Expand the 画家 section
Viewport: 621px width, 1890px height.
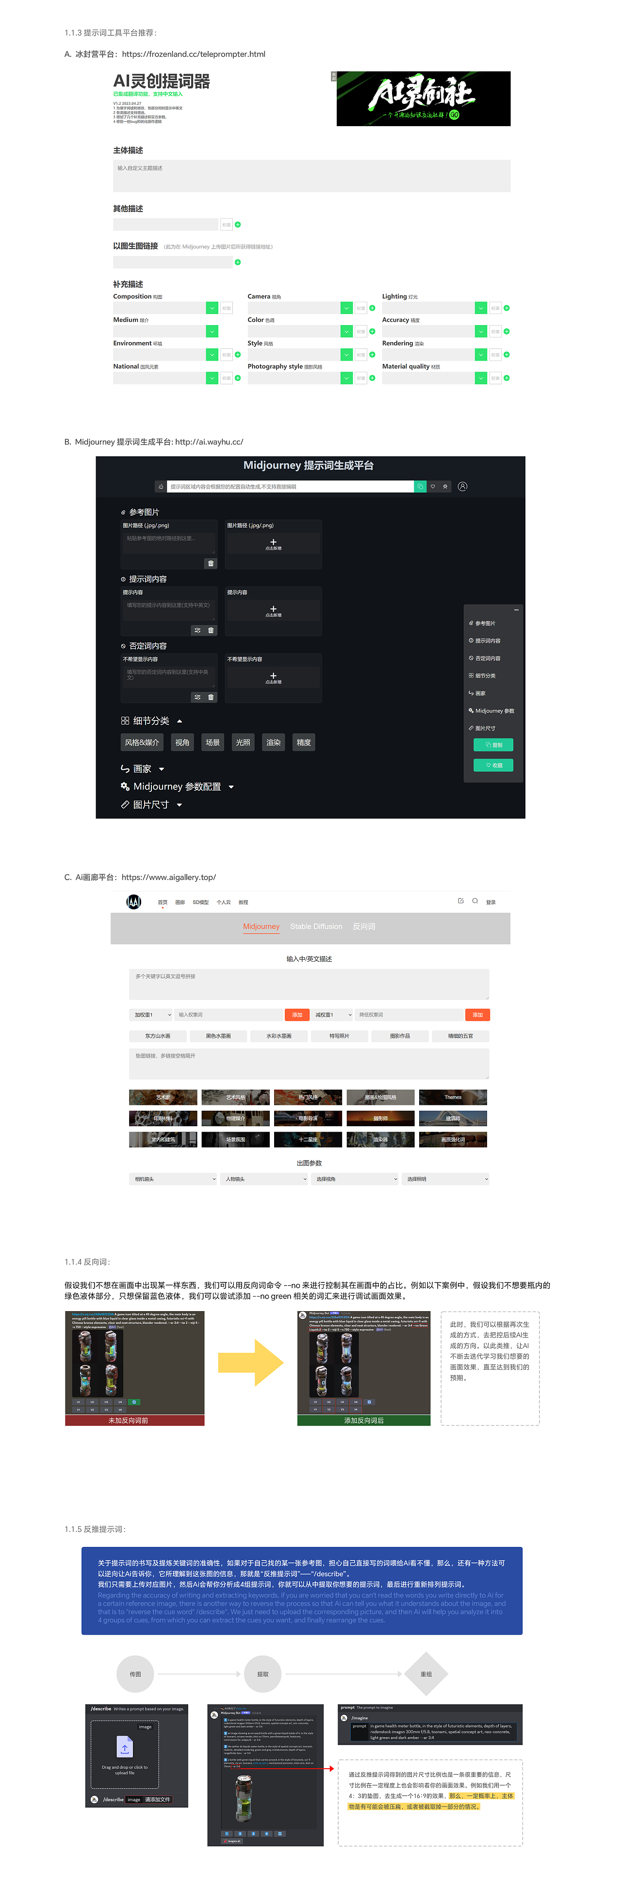click(161, 769)
